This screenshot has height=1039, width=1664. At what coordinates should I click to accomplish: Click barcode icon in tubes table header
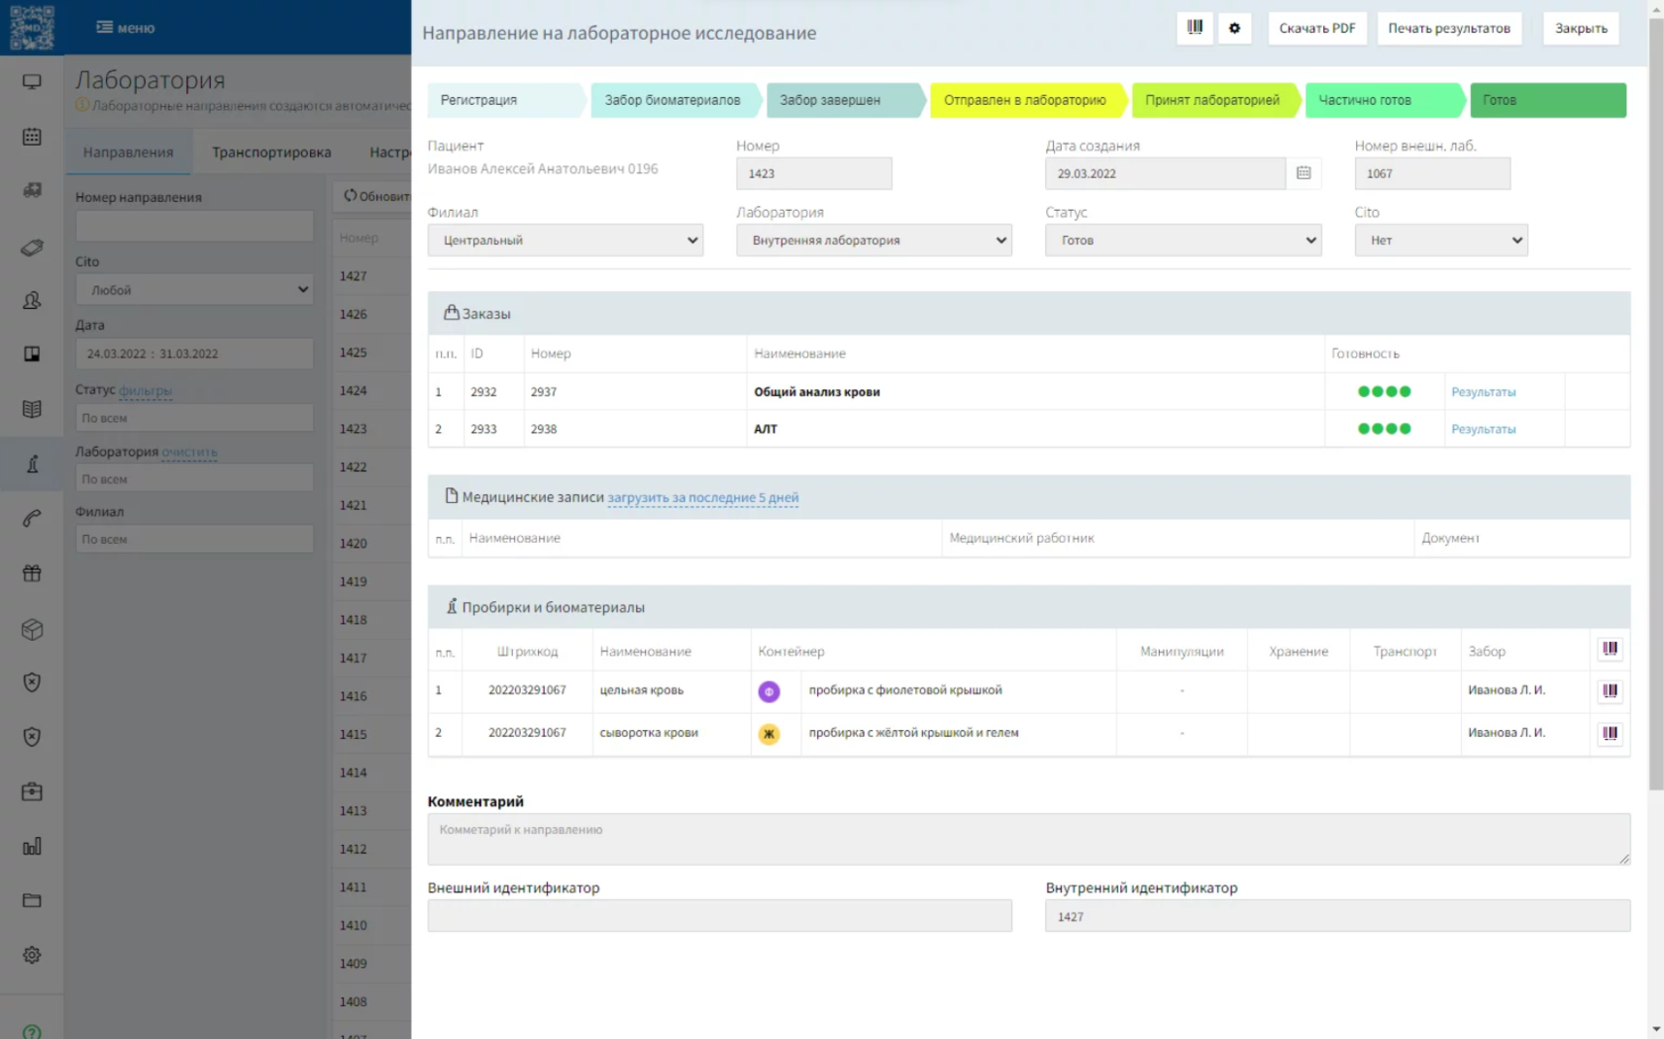(1610, 649)
